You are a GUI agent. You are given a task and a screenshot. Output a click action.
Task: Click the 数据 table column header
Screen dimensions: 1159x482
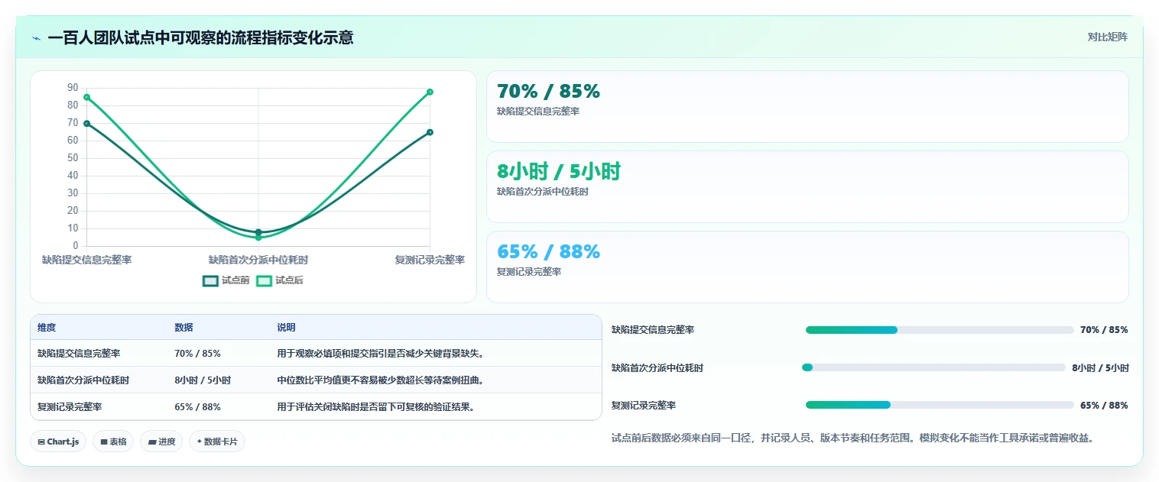pyautogui.click(x=183, y=328)
